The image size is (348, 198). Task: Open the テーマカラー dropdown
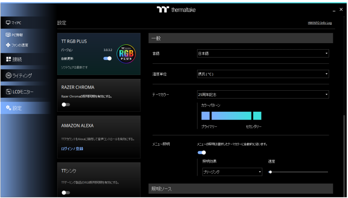(x=263, y=95)
